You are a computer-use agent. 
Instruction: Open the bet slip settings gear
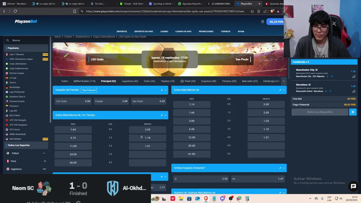(353, 112)
